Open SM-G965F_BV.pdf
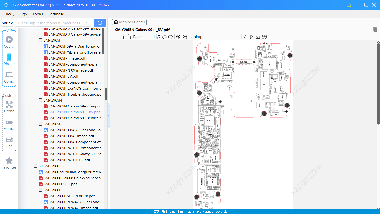 (x=61, y=76)
